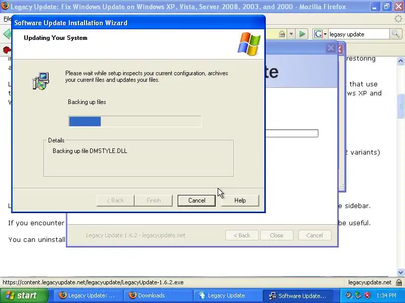Click the green Back arrow in Firefox
Image resolution: width=405 pixels, height=303 pixels.
click(7, 34)
